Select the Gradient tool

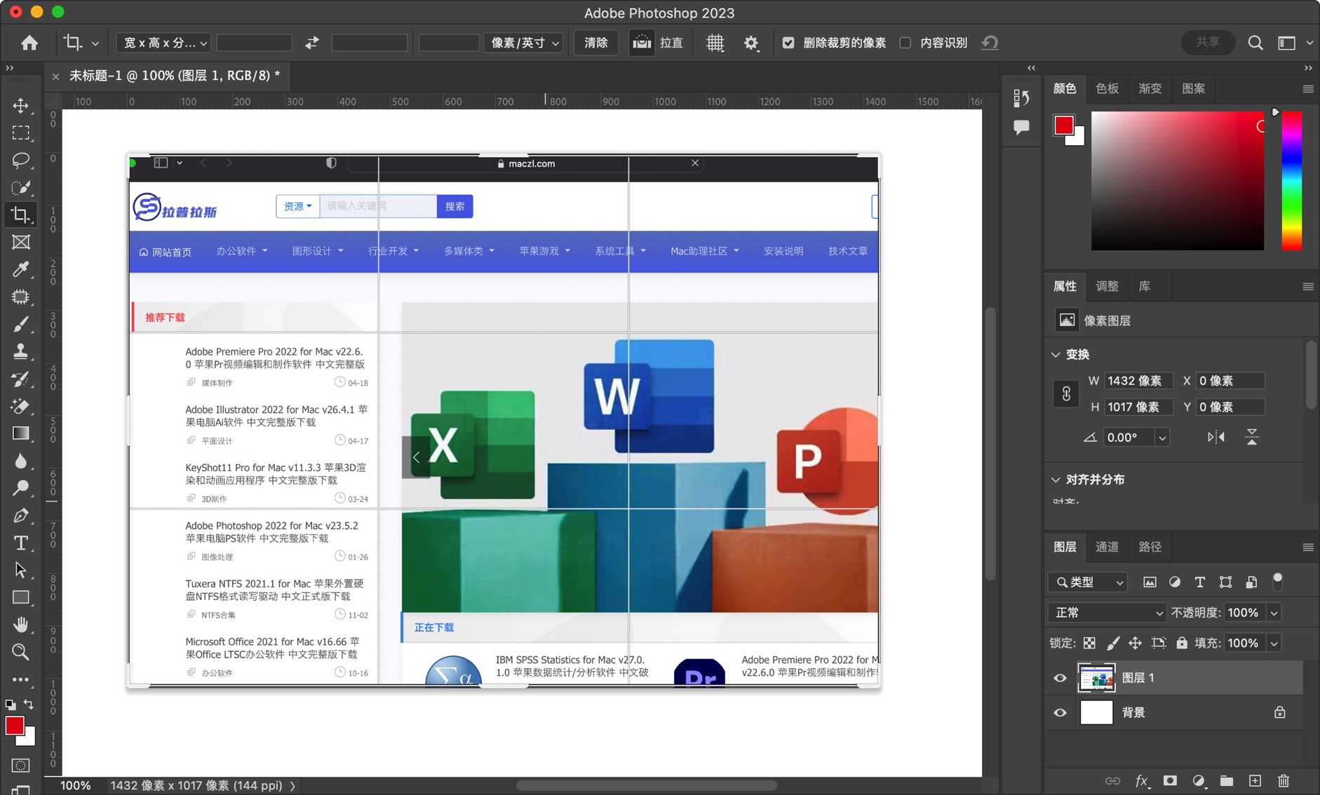[20, 434]
